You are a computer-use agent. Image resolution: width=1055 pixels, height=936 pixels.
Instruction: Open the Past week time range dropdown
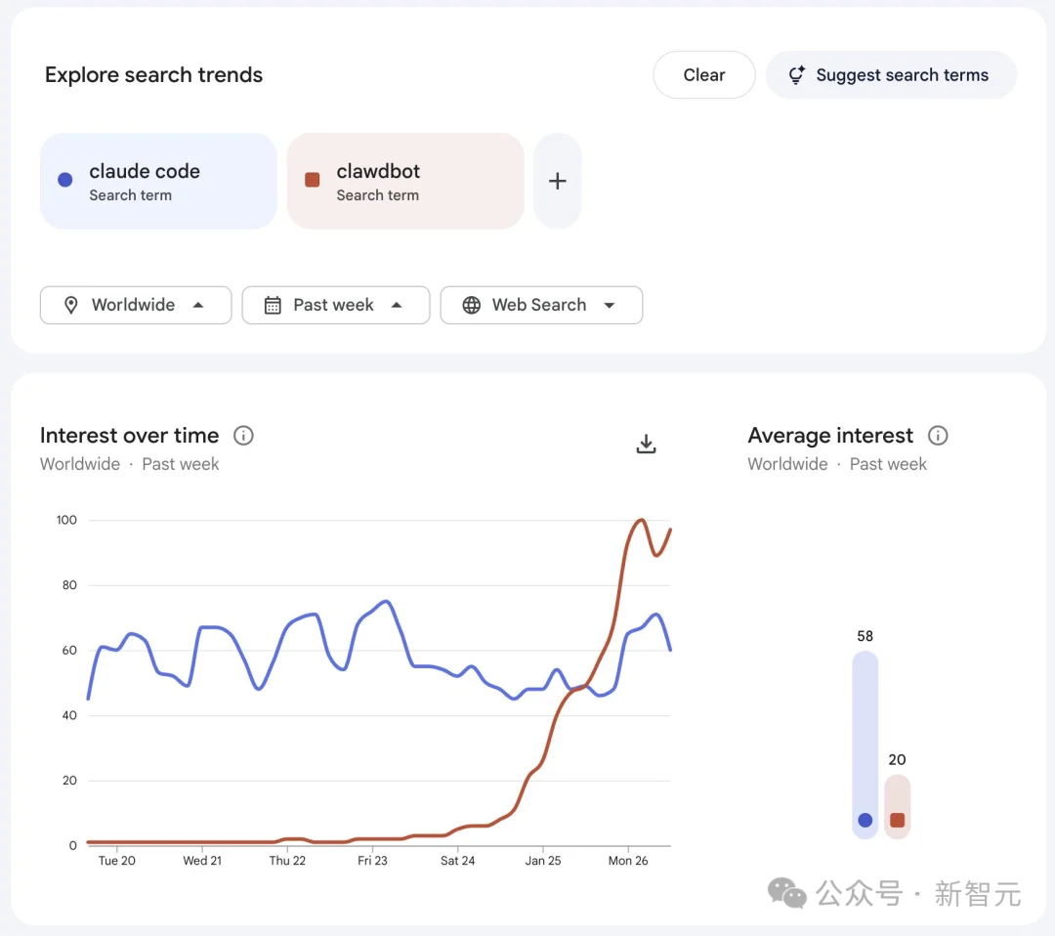click(397, 305)
